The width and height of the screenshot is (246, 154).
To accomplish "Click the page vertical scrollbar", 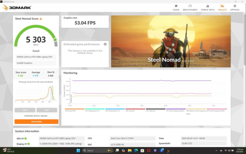I will pos(244,39).
